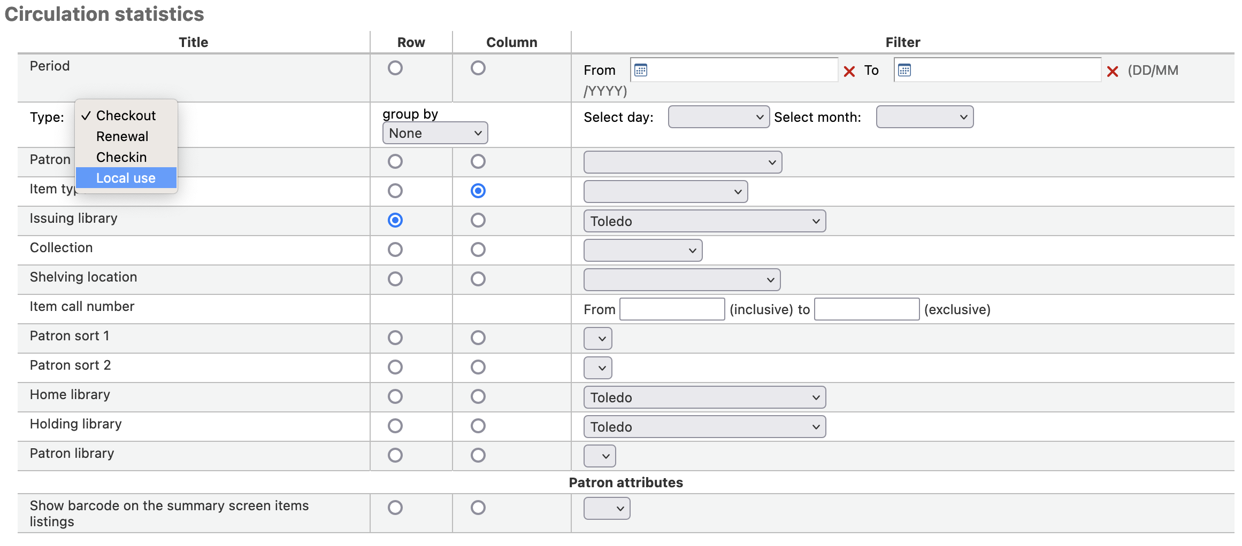Select the Row radio for Patron library

(x=395, y=455)
